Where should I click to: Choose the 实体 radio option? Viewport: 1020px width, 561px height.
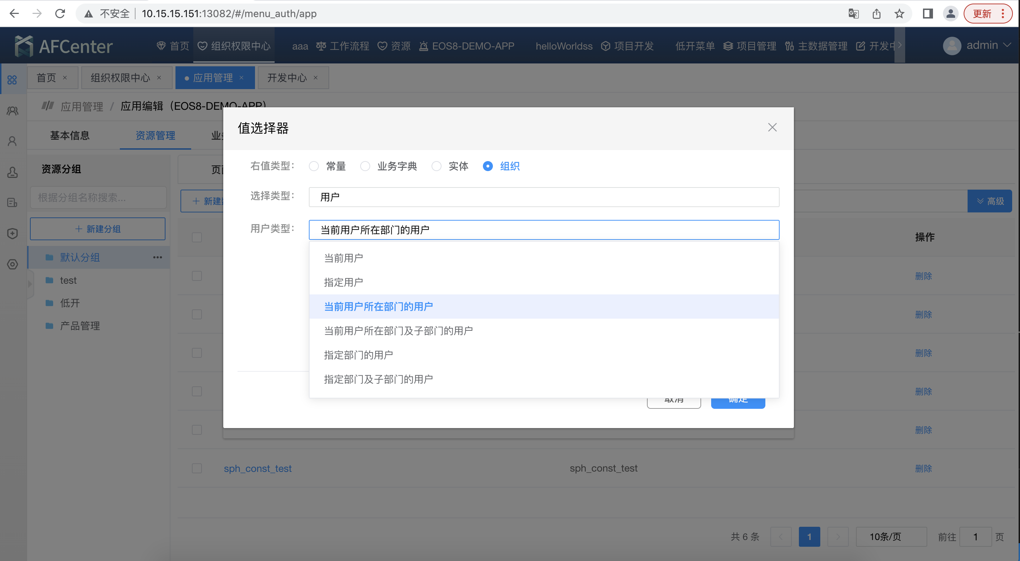tap(436, 166)
